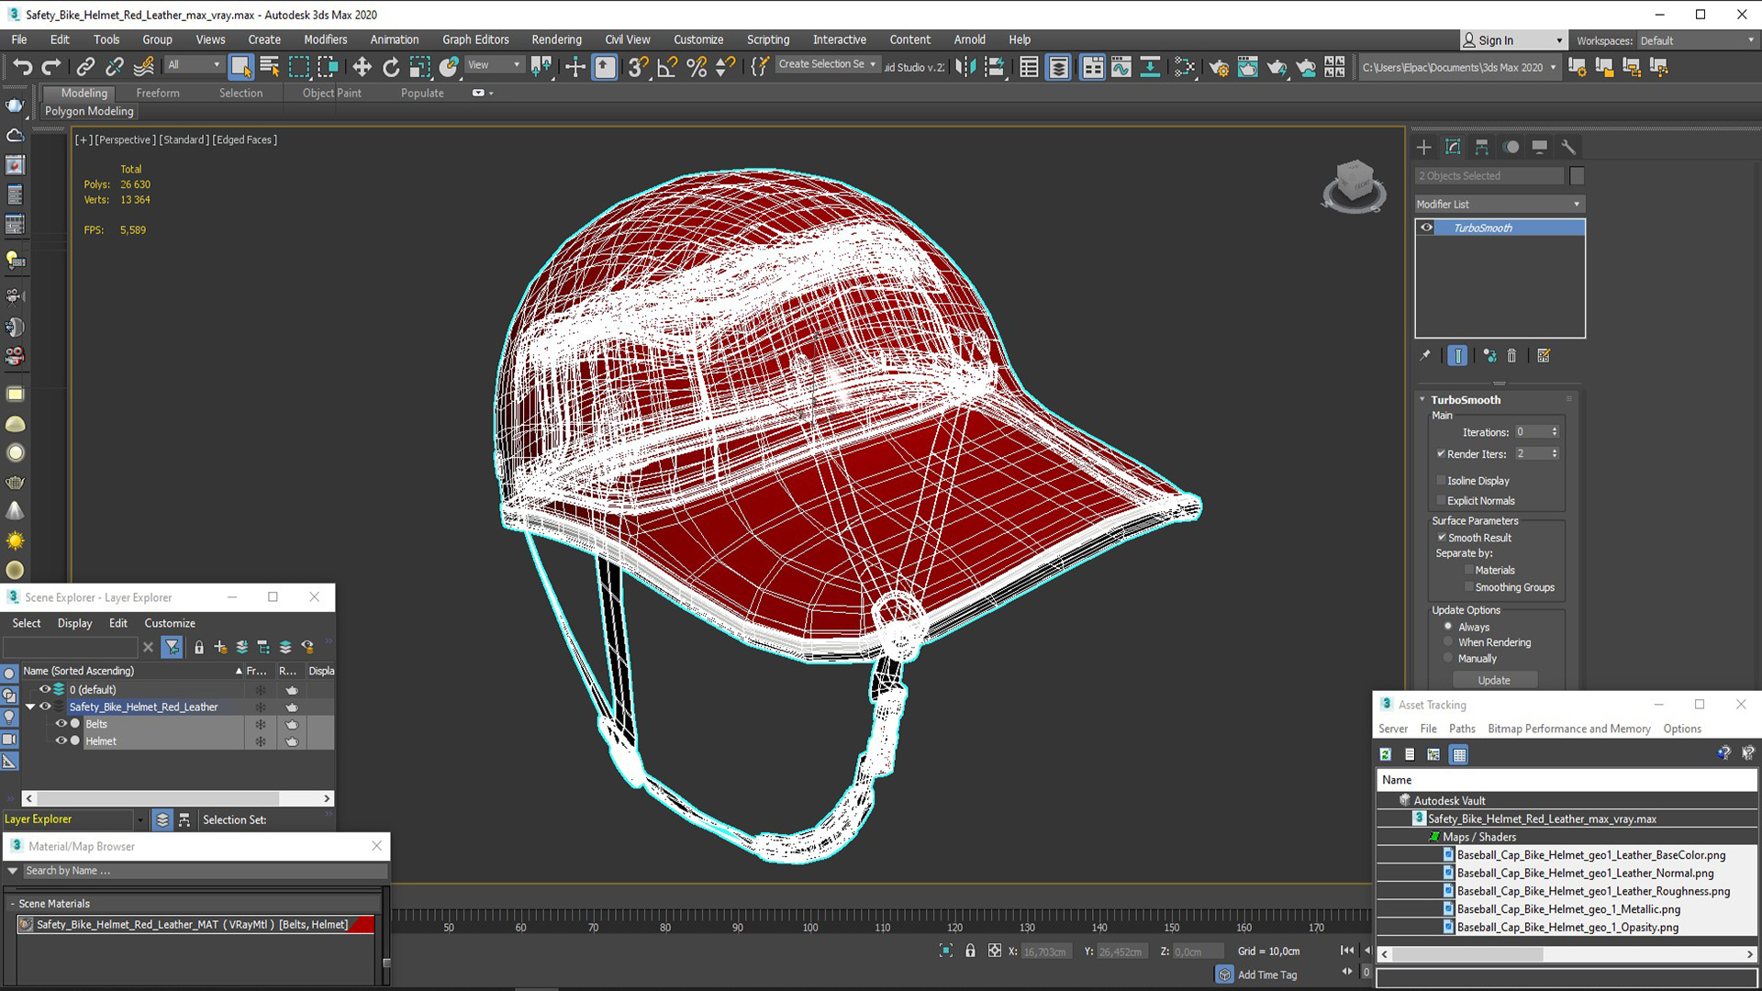
Task: Toggle the Angle Snap button
Action: click(x=667, y=66)
